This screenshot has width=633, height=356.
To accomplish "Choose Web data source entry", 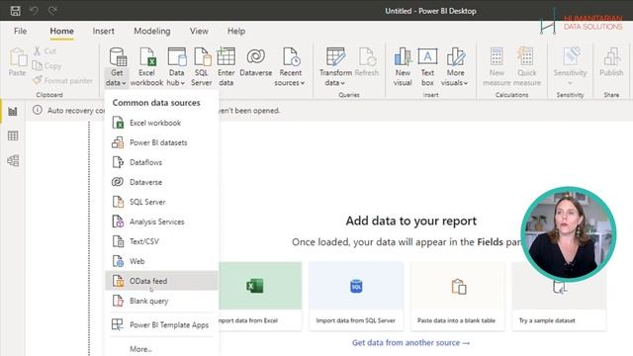I will 161,261.
